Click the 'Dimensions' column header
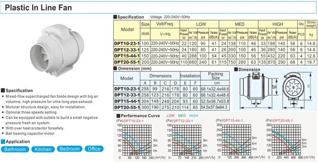The height and width of the screenshot is (164, 318). 160,76
